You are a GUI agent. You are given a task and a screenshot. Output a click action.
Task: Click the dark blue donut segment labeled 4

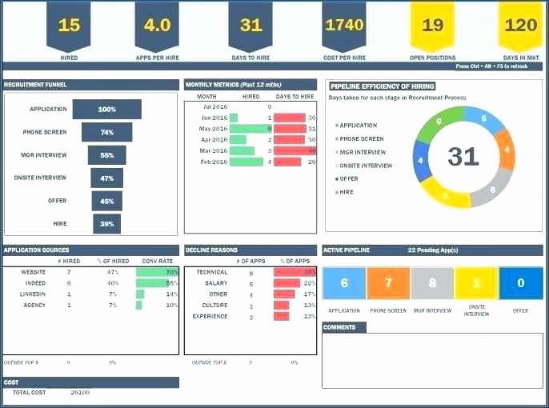(x=421, y=160)
